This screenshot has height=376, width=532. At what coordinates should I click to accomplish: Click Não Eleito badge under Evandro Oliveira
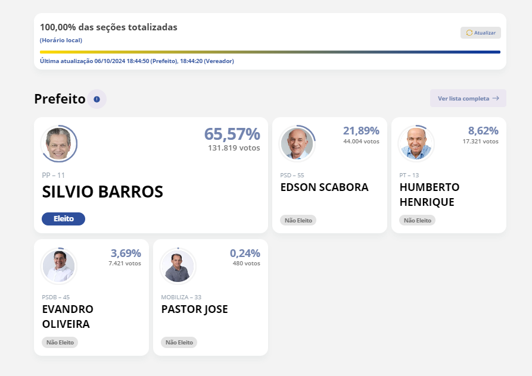tap(60, 342)
